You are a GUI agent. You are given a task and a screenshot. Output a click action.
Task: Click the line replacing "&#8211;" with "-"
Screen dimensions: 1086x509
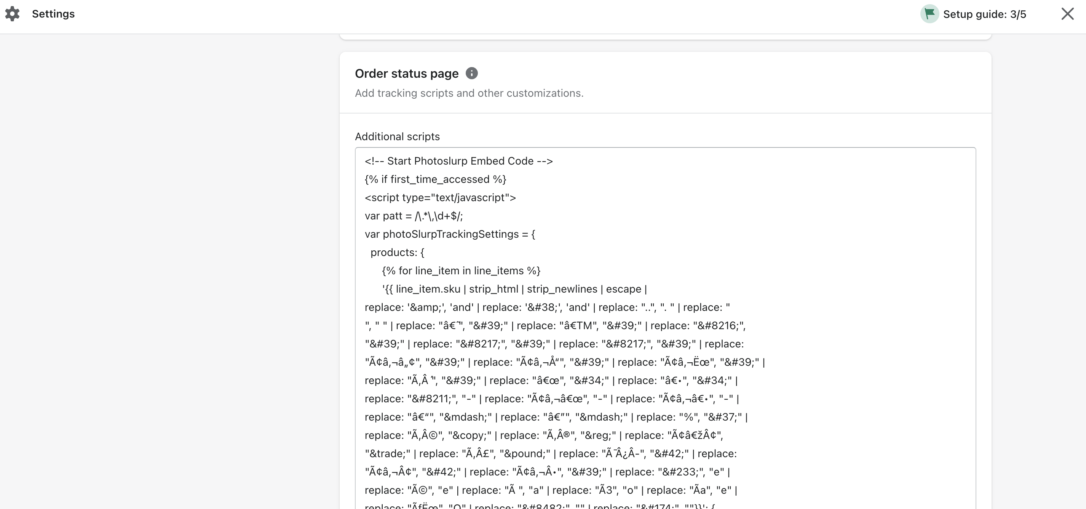point(552,399)
